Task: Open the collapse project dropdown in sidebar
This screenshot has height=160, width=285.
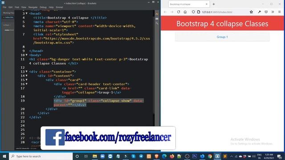Action: tap(7, 25)
